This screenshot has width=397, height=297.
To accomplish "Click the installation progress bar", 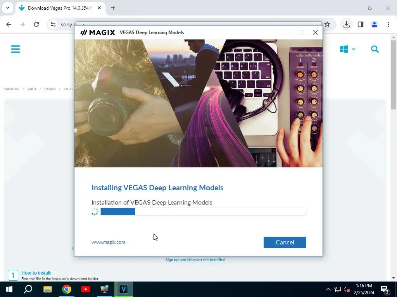I will click(x=203, y=212).
